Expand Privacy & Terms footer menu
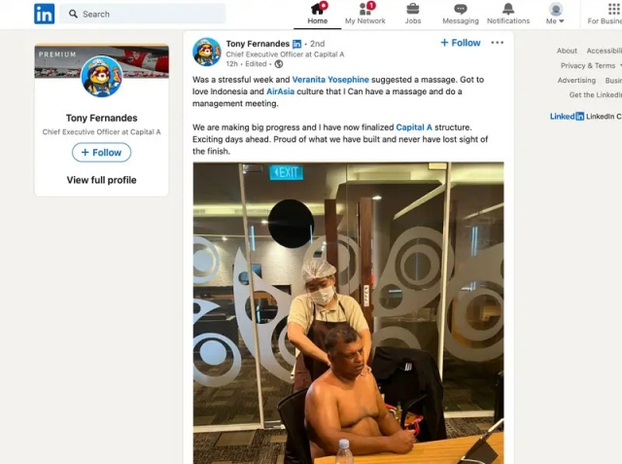Image resolution: width=622 pixels, height=464 pixels. (590, 65)
